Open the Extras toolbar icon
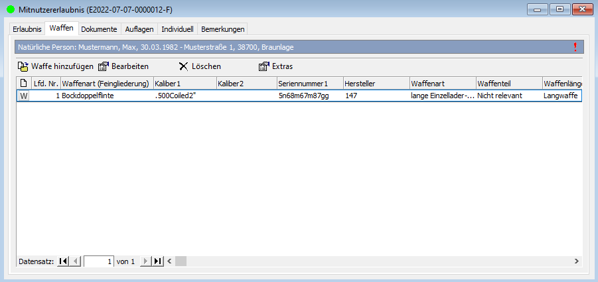598x282 pixels. click(263, 66)
